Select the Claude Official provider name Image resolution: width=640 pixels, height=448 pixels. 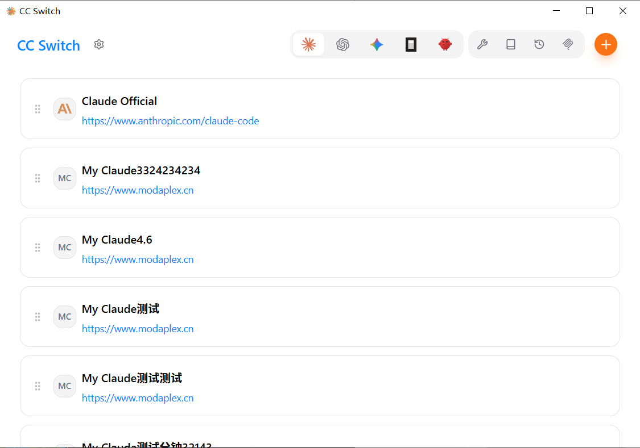119,101
